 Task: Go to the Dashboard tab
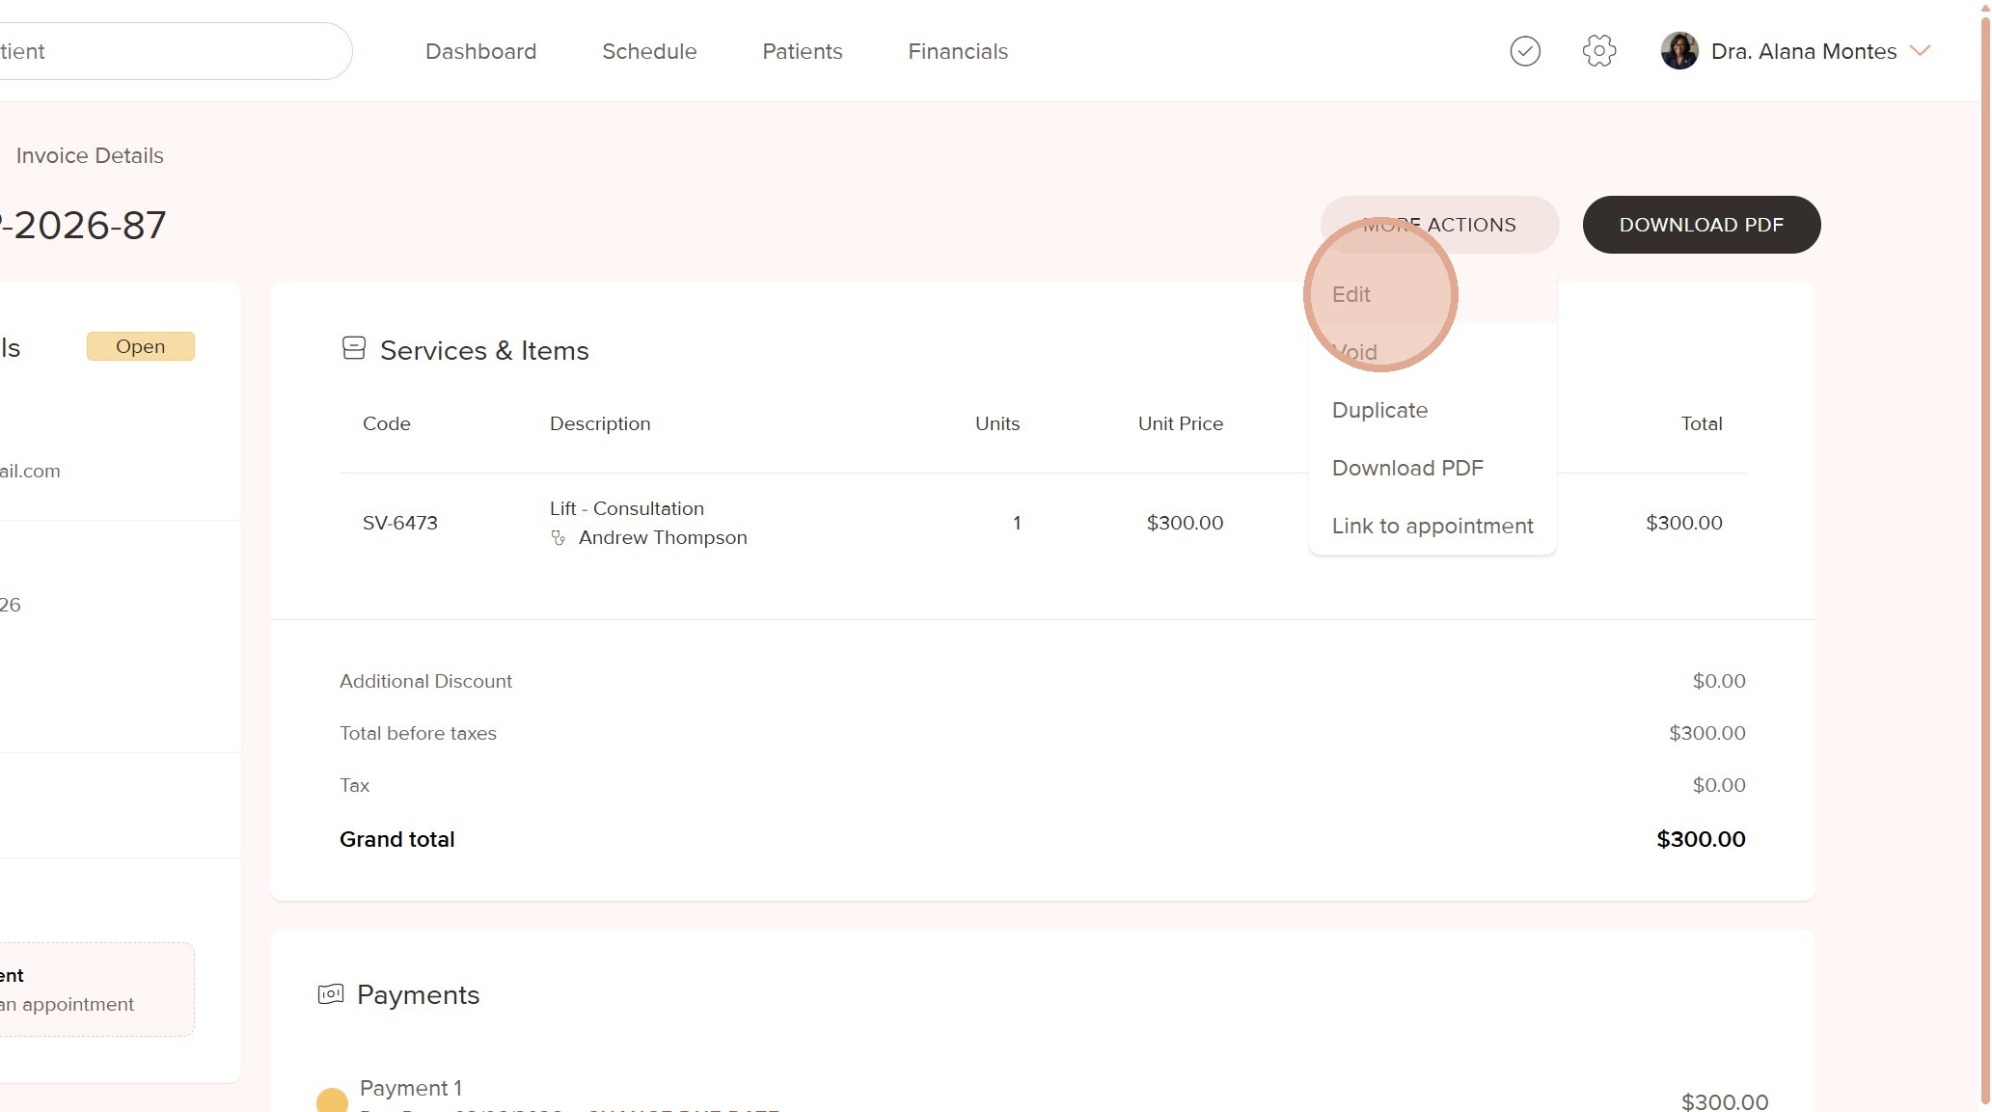(480, 52)
